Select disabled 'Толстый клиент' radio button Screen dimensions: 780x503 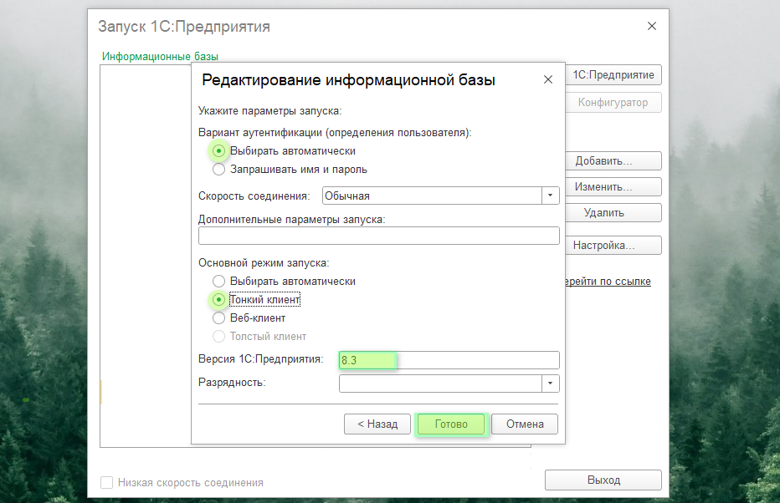point(218,336)
